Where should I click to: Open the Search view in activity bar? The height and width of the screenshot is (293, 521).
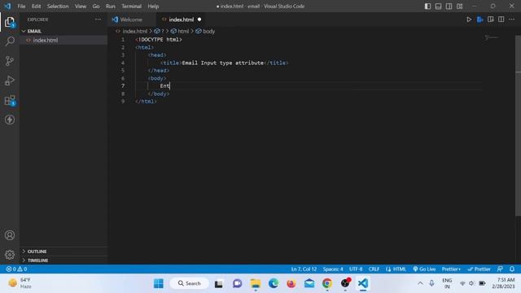point(10,42)
